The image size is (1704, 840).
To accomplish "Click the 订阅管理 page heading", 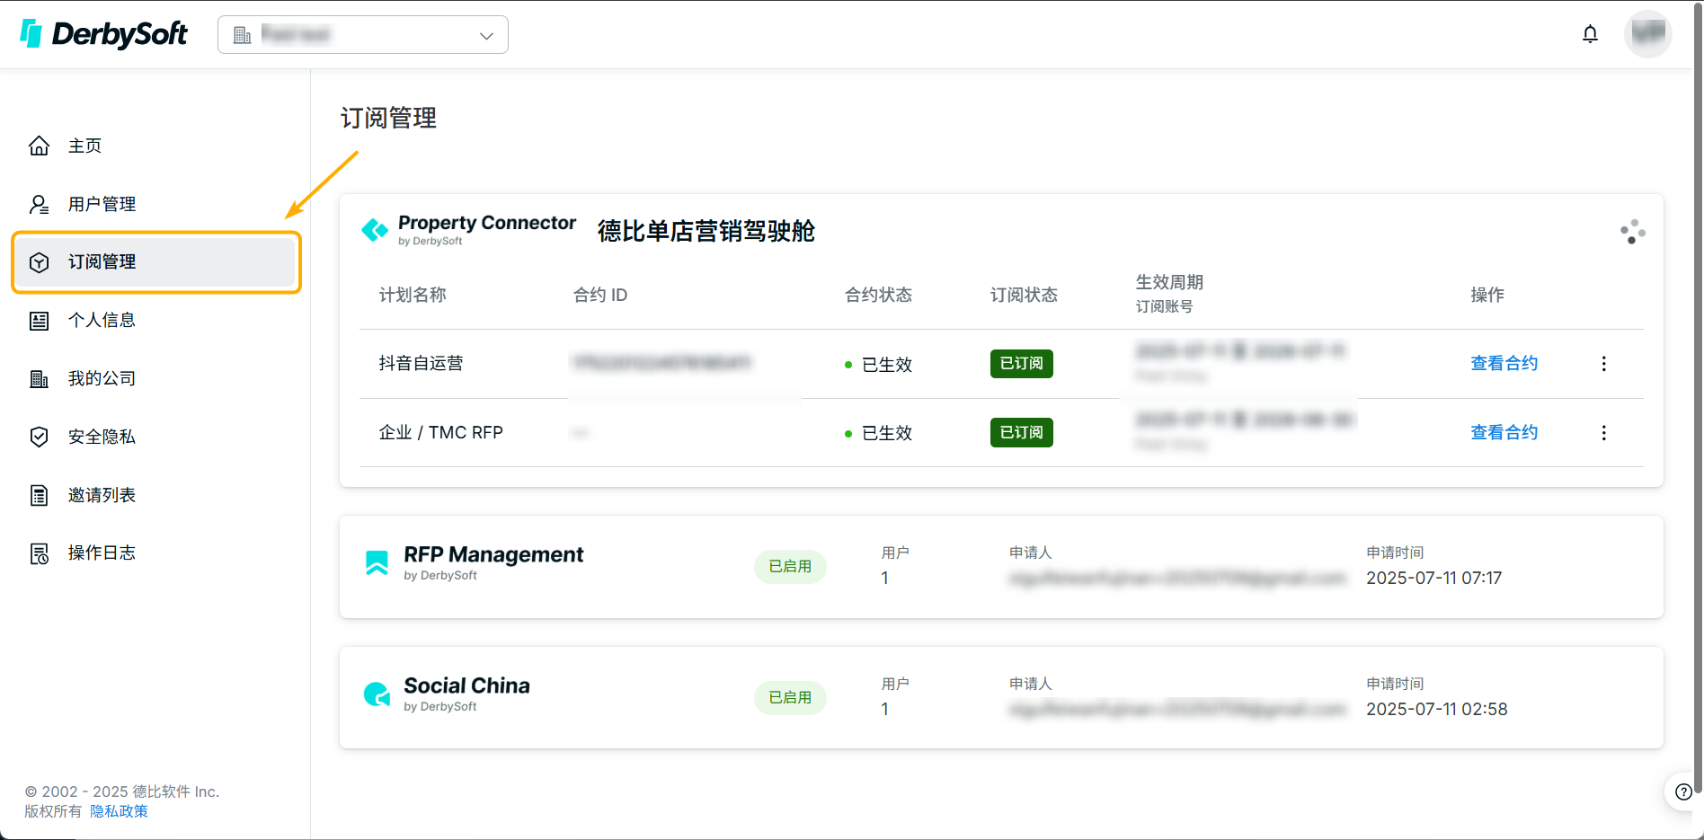I will tap(388, 118).
